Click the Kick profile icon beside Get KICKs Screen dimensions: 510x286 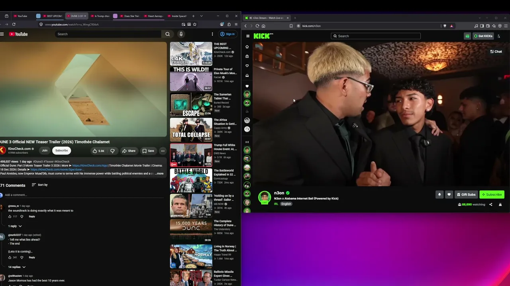pyautogui.click(x=498, y=36)
